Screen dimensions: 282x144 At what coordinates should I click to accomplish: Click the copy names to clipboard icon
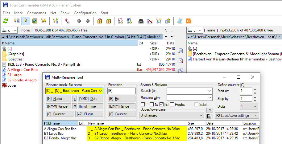[168, 21]
